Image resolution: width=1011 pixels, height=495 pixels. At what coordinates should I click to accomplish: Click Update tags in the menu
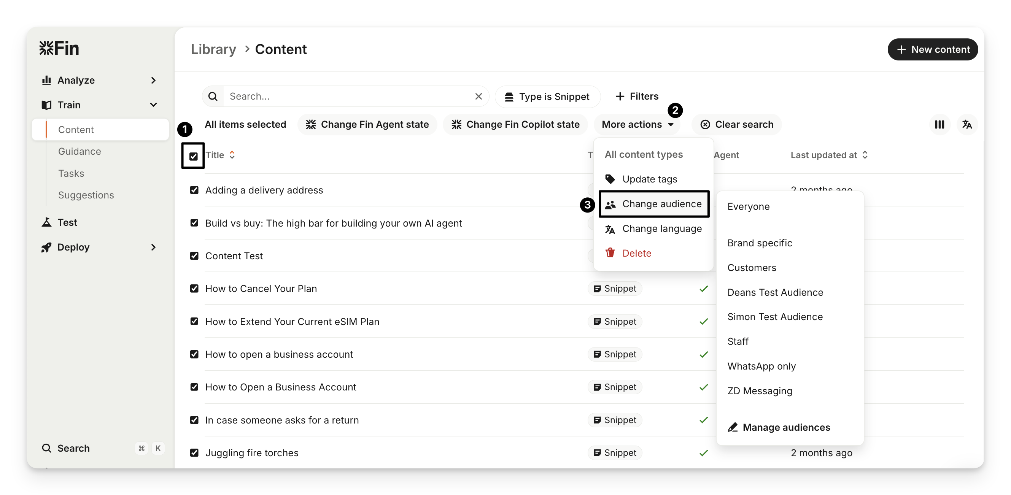(649, 179)
